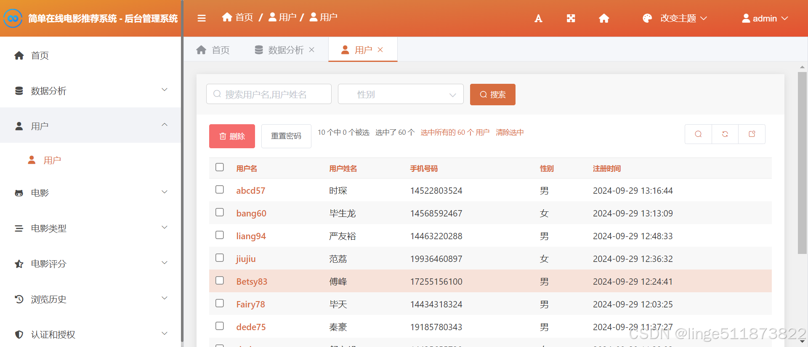Check the Betsy83 row checkbox

[x=220, y=280]
